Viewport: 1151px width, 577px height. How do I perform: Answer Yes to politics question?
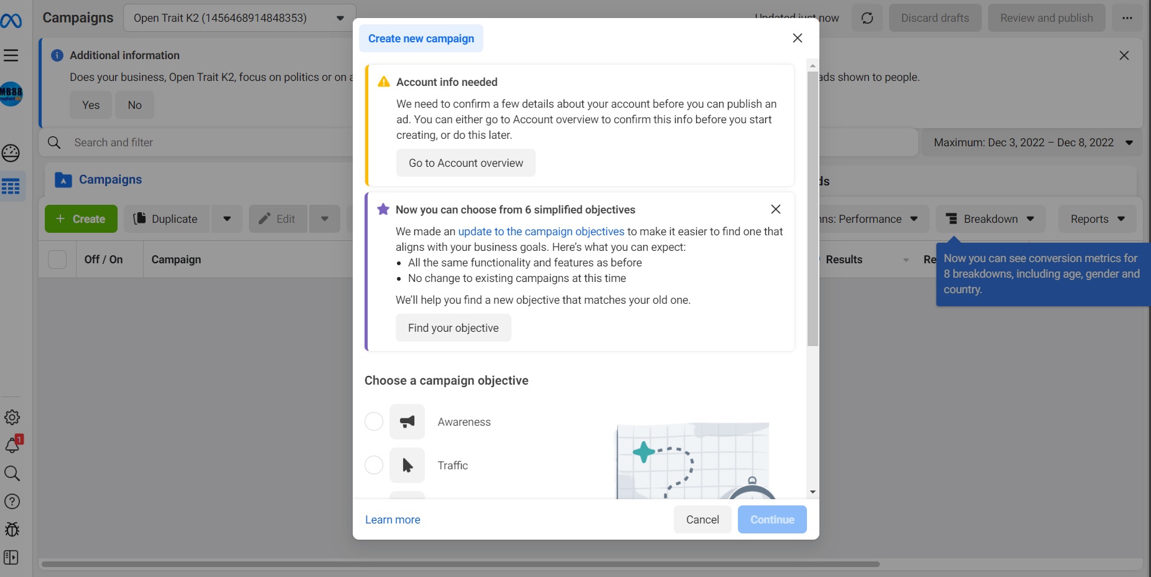[91, 105]
